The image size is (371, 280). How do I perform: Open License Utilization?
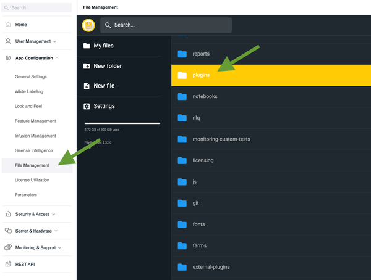32,180
